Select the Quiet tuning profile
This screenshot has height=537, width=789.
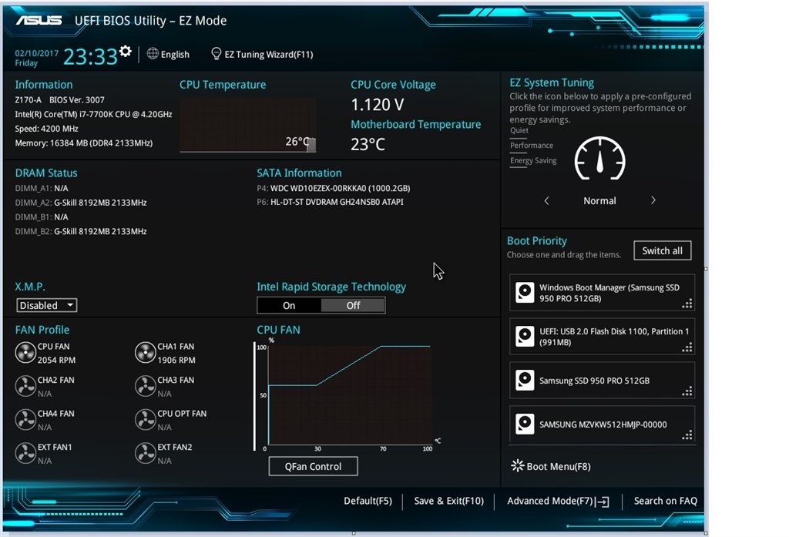(519, 130)
